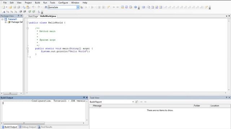
Task: Switch to the Start Page tab
Action: coord(33,16)
